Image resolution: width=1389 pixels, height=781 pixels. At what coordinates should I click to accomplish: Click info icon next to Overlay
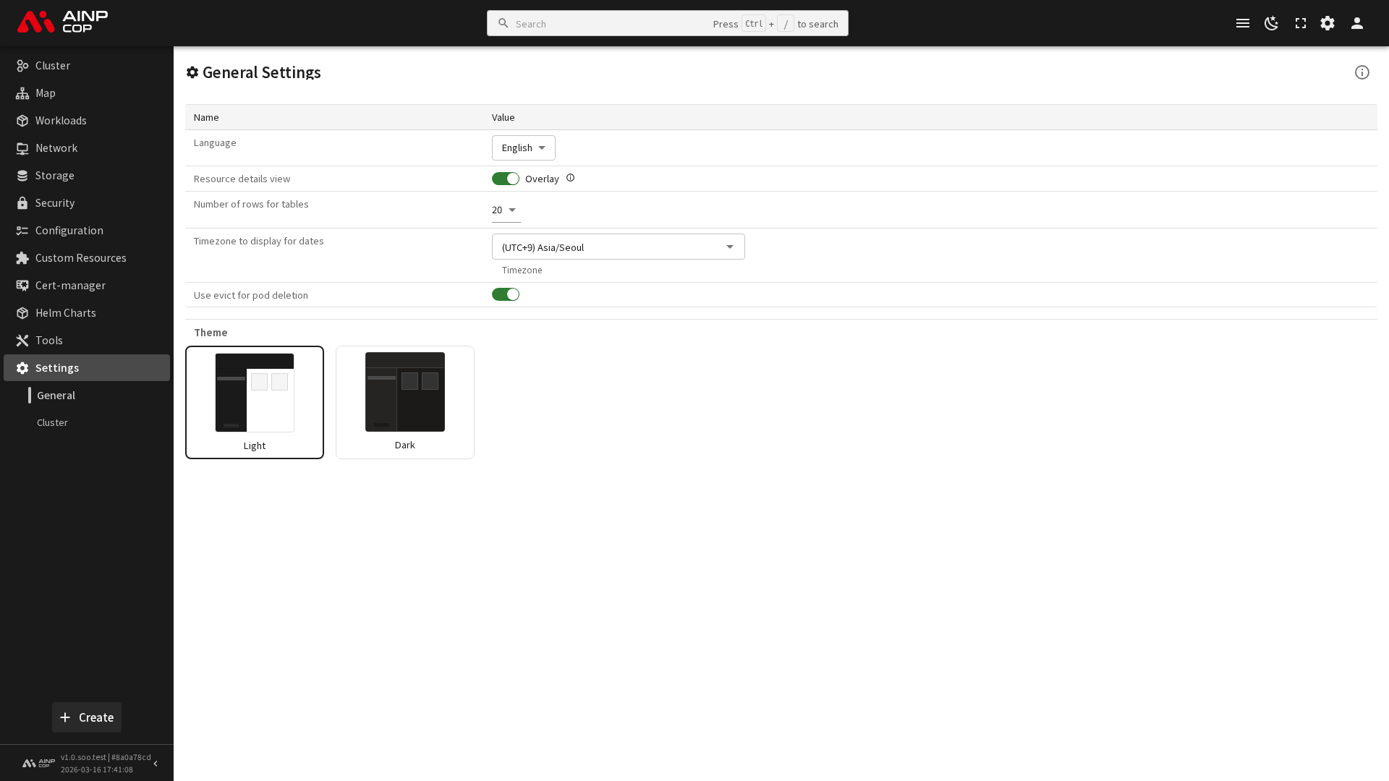click(x=570, y=178)
